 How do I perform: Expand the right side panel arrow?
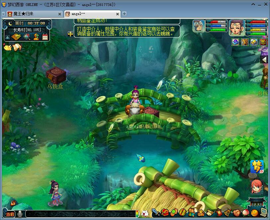point(264,60)
